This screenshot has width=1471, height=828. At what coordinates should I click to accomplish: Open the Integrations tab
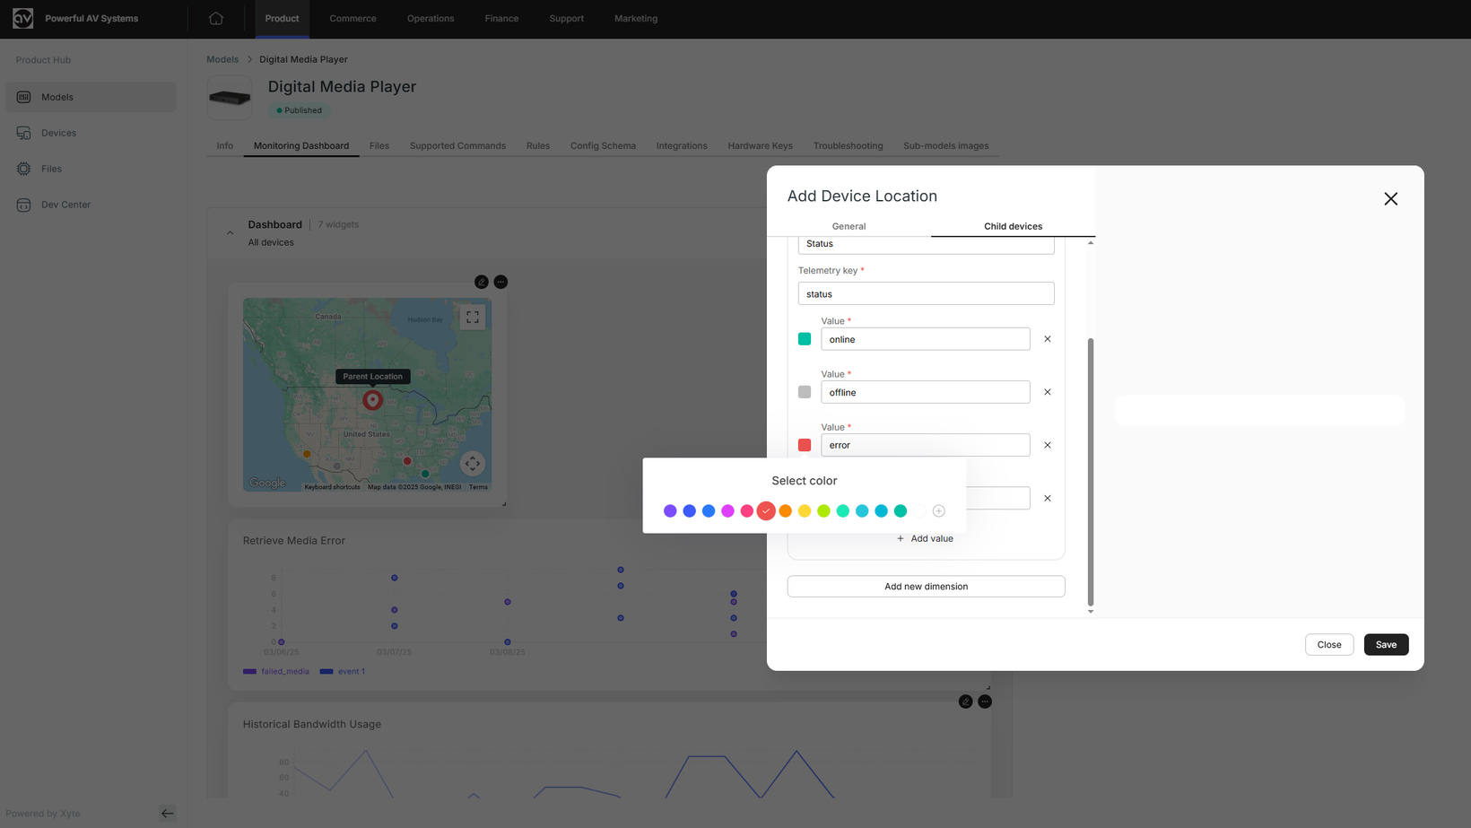(682, 145)
